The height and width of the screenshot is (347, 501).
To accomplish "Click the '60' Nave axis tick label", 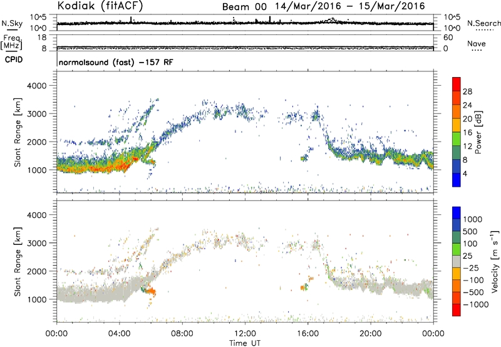I will pos(448,38).
